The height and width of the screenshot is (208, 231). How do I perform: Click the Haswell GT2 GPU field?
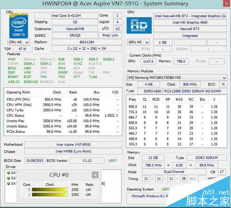pyautogui.click(x=190, y=29)
